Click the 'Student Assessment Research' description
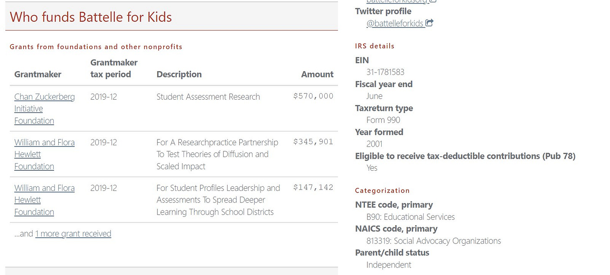The height and width of the screenshot is (275, 610). click(x=208, y=97)
